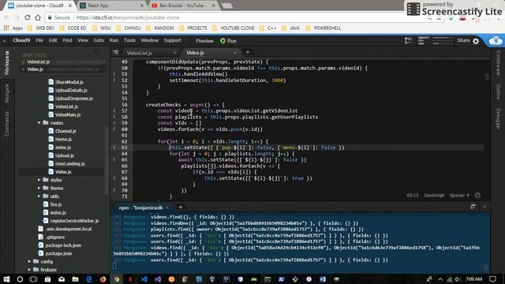Open UploadDetails.js in the file tree
Screen dimensions: 505x284
(x=71, y=90)
